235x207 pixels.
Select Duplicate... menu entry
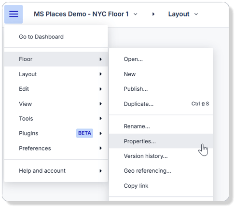[161, 104]
